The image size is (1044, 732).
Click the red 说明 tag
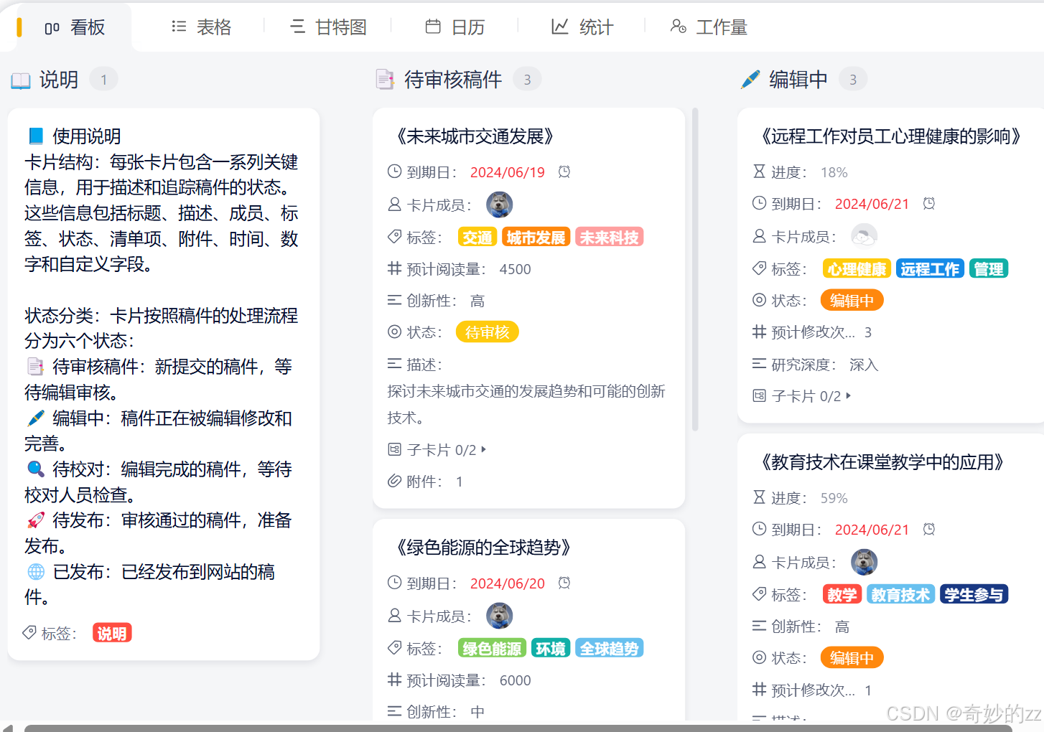click(x=112, y=633)
